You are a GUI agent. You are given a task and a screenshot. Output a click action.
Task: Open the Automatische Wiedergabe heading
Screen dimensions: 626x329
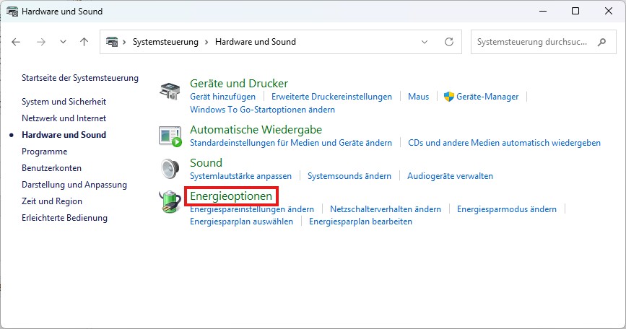pos(256,130)
